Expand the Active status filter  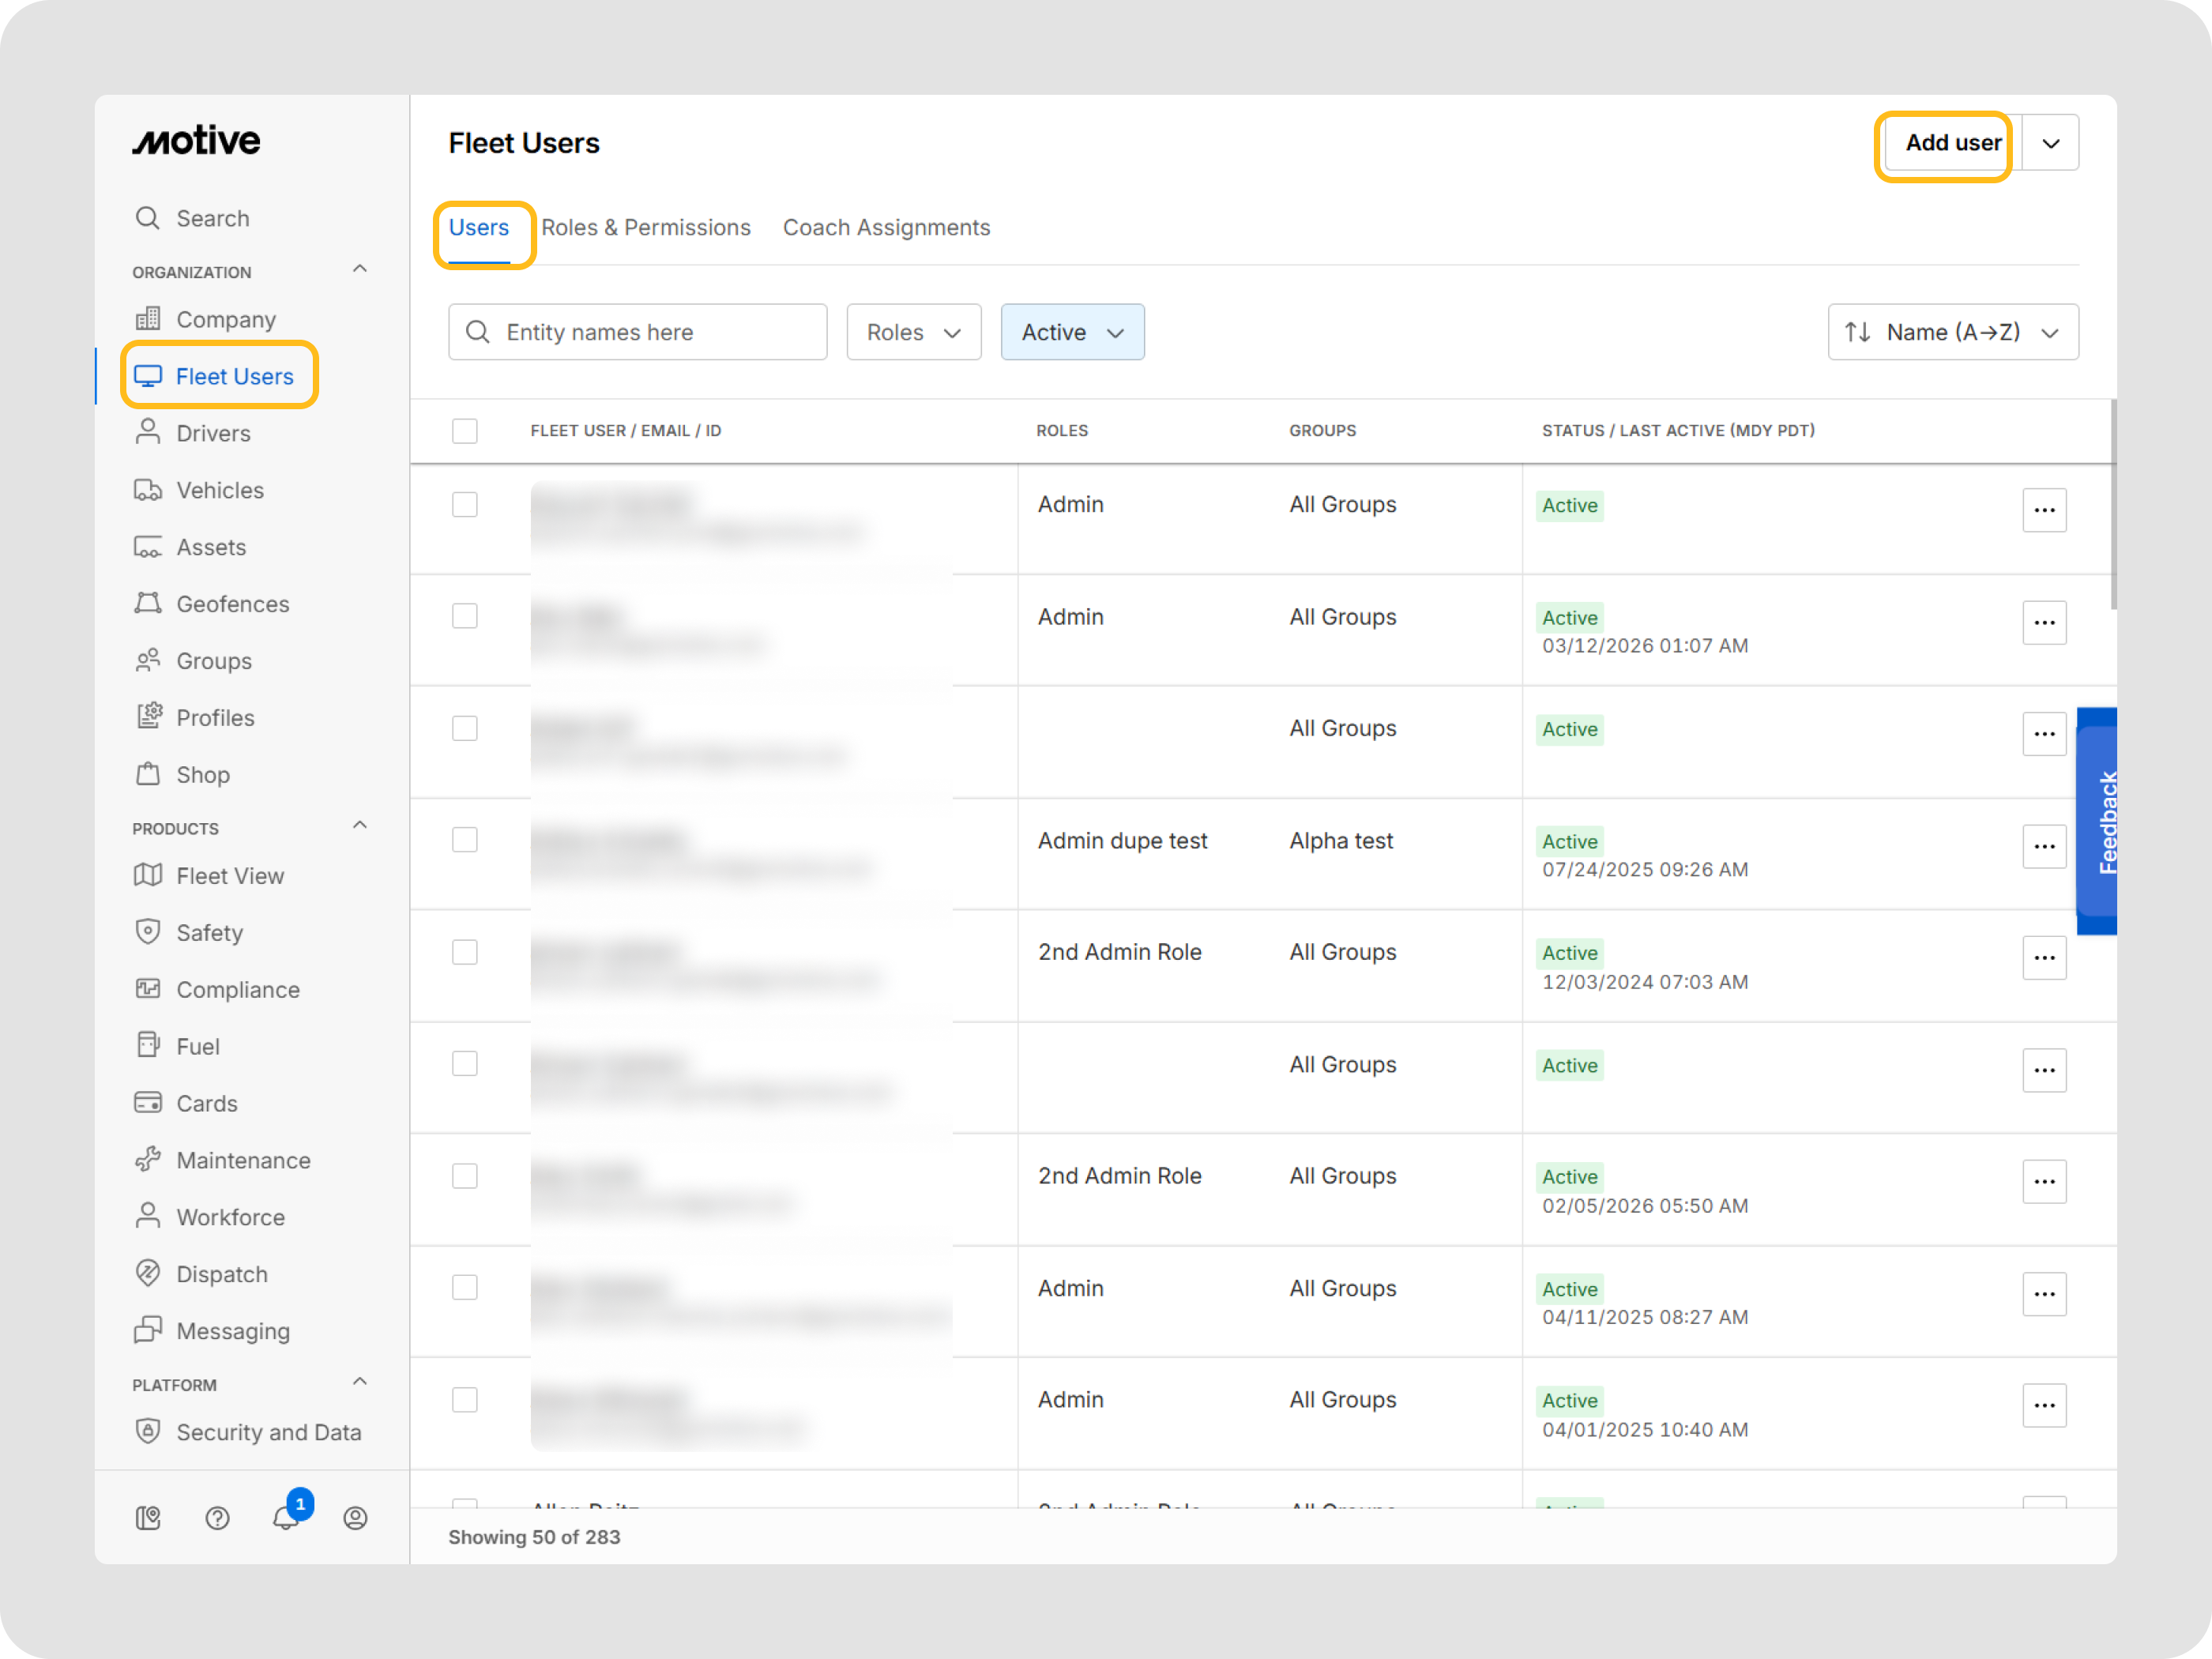click(x=1072, y=332)
